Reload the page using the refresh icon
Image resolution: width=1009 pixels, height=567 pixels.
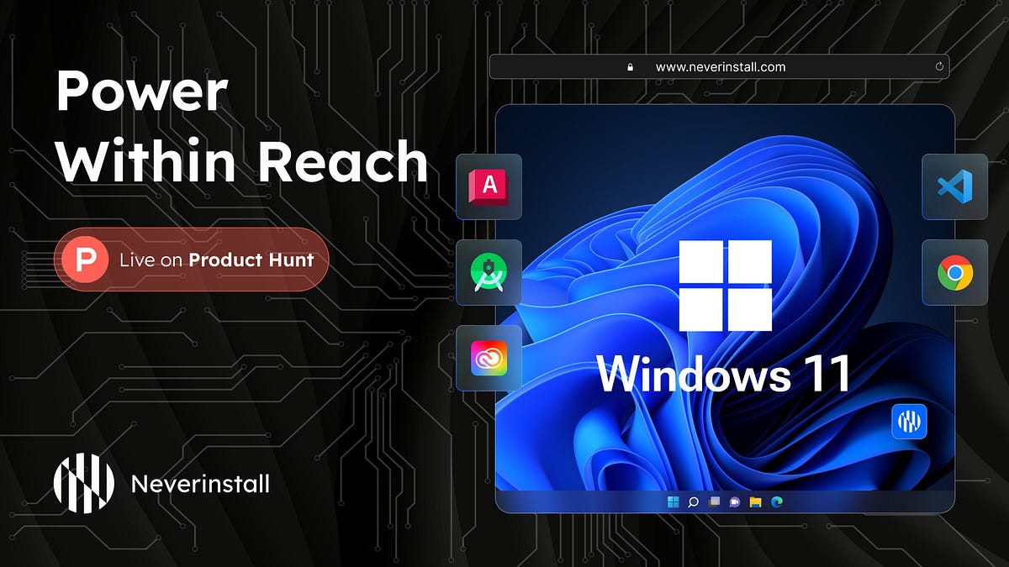click(939, 66)
